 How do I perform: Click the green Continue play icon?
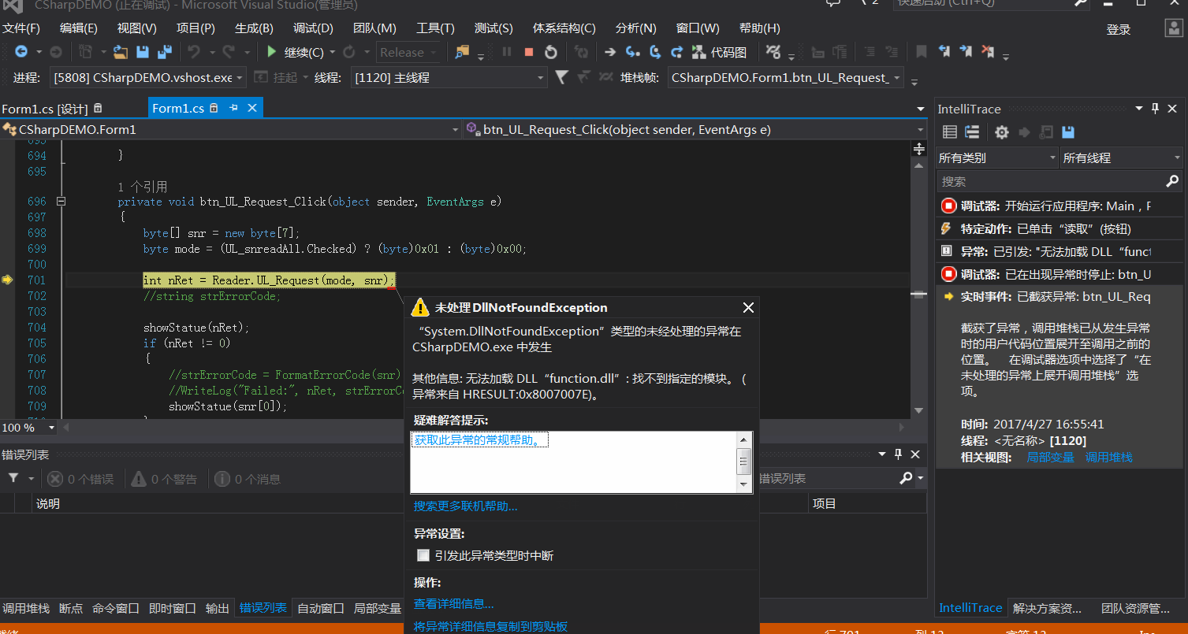271,52
